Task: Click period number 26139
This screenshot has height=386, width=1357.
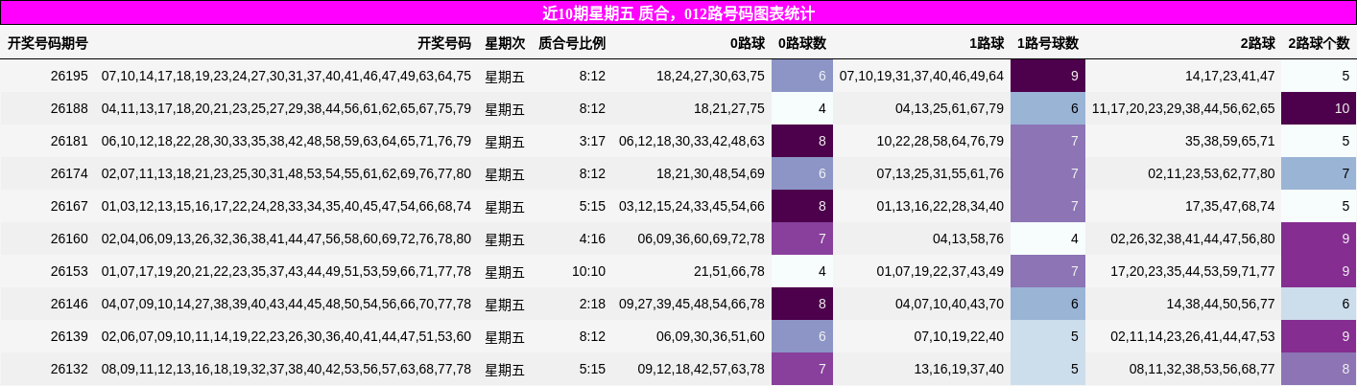Action: (69, 336)
